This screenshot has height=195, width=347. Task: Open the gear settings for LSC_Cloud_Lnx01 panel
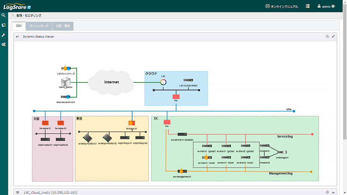point(327,192)
